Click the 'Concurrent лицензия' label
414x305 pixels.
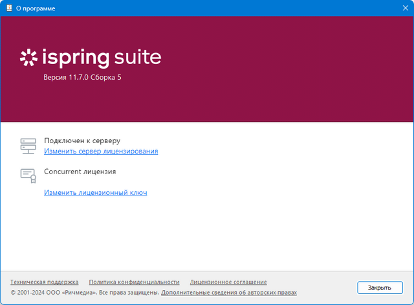pos(80,172)
